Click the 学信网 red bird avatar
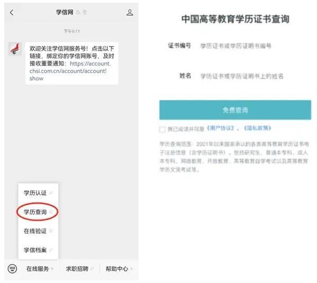Viewport: 317px width, 283px height. (15, 49)
